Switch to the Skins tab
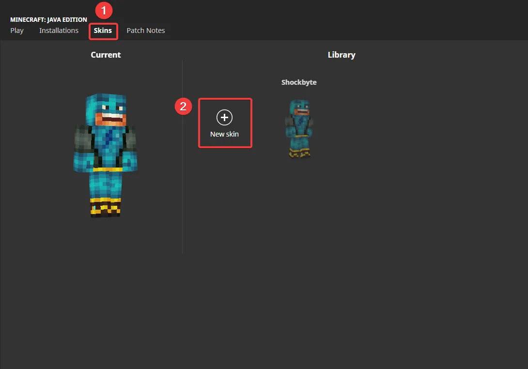The height and width of the screenshot is (369, 528). [103, 31]
